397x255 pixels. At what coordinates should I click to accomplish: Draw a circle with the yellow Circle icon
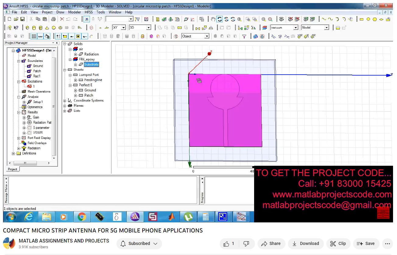coord(368,19)
